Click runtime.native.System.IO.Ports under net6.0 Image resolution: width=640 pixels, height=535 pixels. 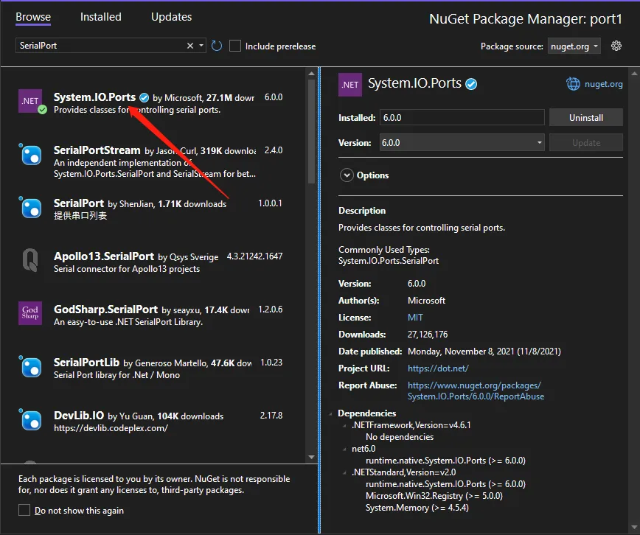pos(445,461)
